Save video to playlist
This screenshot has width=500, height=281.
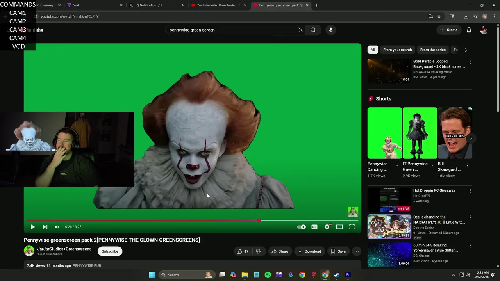point(338,251)
